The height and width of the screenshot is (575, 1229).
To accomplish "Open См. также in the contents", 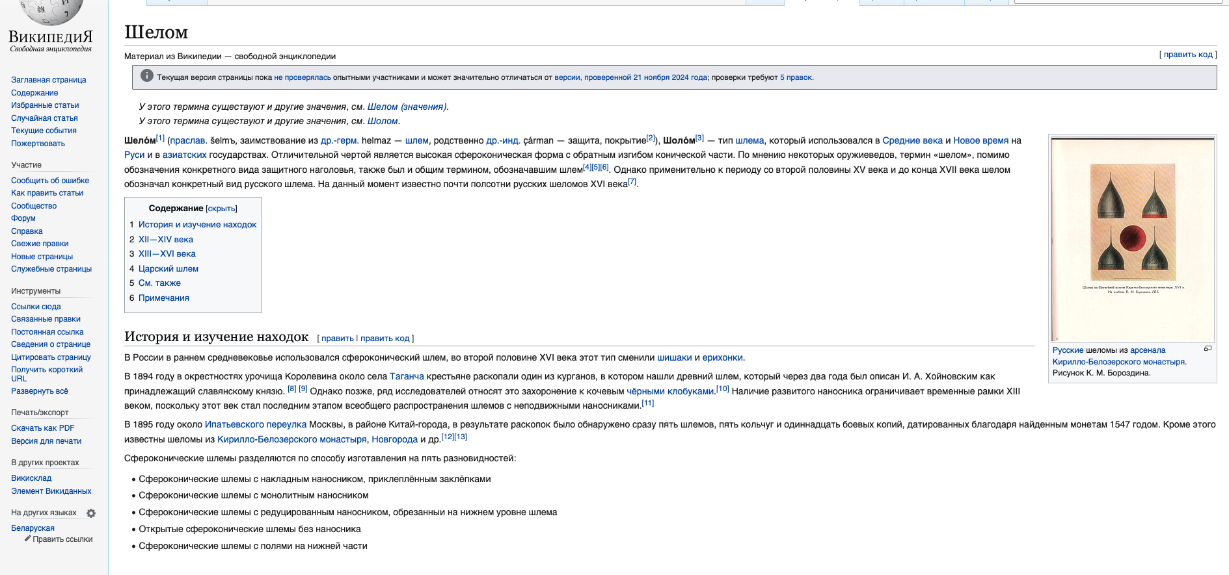I will 159,283.
